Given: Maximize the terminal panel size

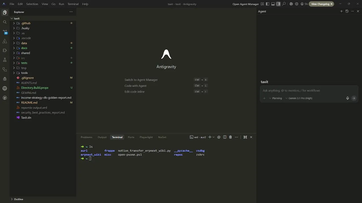Looking at the screenshot, I should (245, 137).
